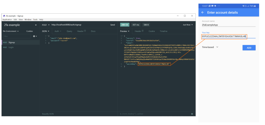Open the Window menu
Image resolution: width=265 pixels, height=125 pixels.
pyautogui.click(x=28, y=20)
